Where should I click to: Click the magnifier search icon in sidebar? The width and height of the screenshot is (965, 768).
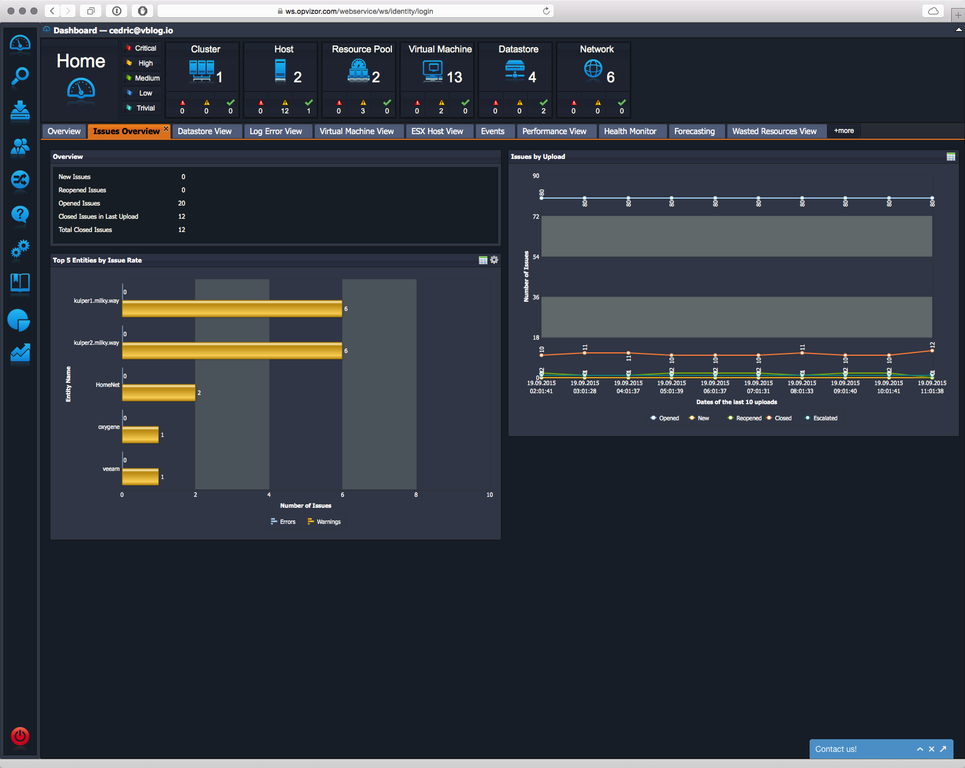click(x=20, y=76)
